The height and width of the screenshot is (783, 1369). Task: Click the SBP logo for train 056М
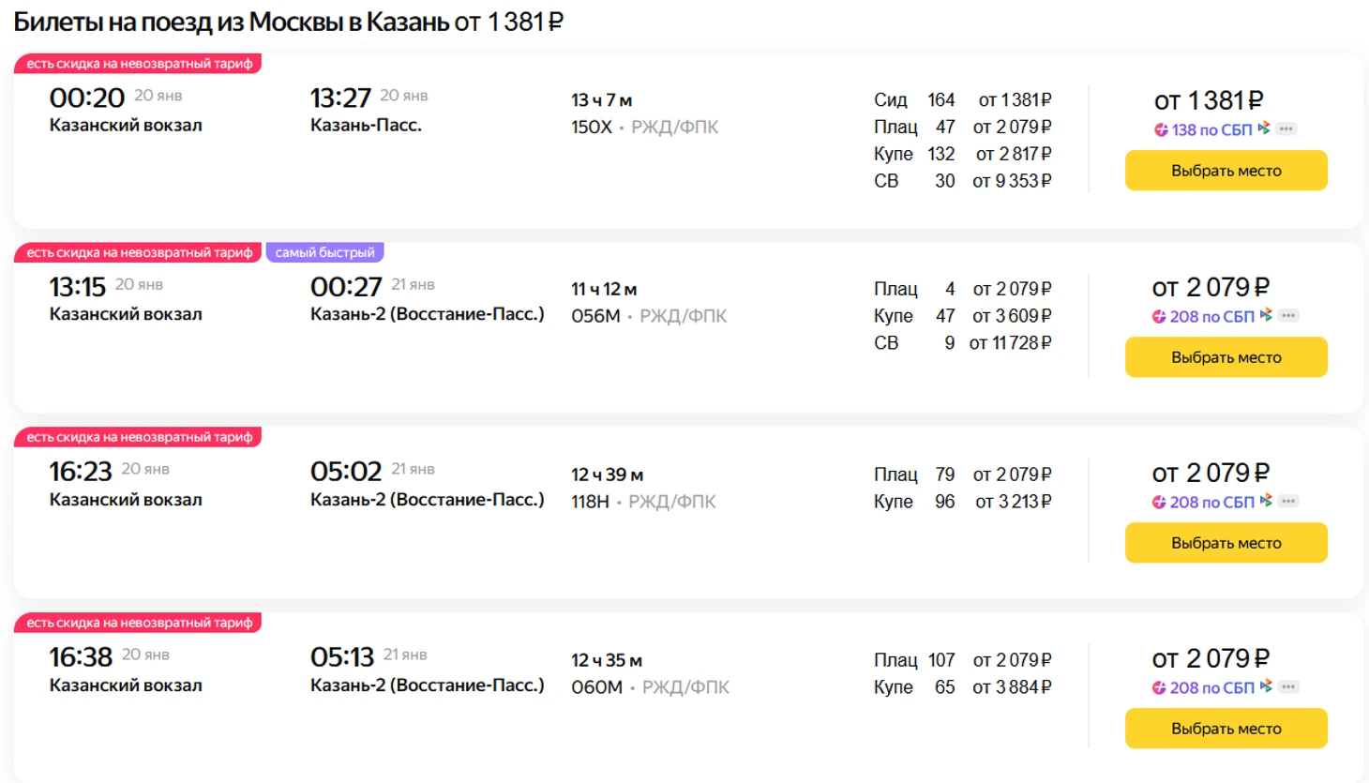coord(1266,315)
